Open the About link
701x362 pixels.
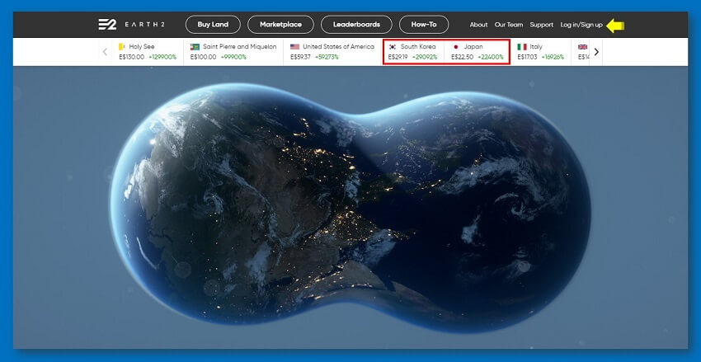pyautogui.click(x=478, y=25)
